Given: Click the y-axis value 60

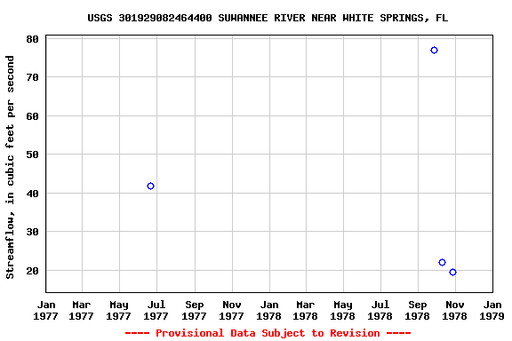Looking at the screenshot, I should 32,116.
